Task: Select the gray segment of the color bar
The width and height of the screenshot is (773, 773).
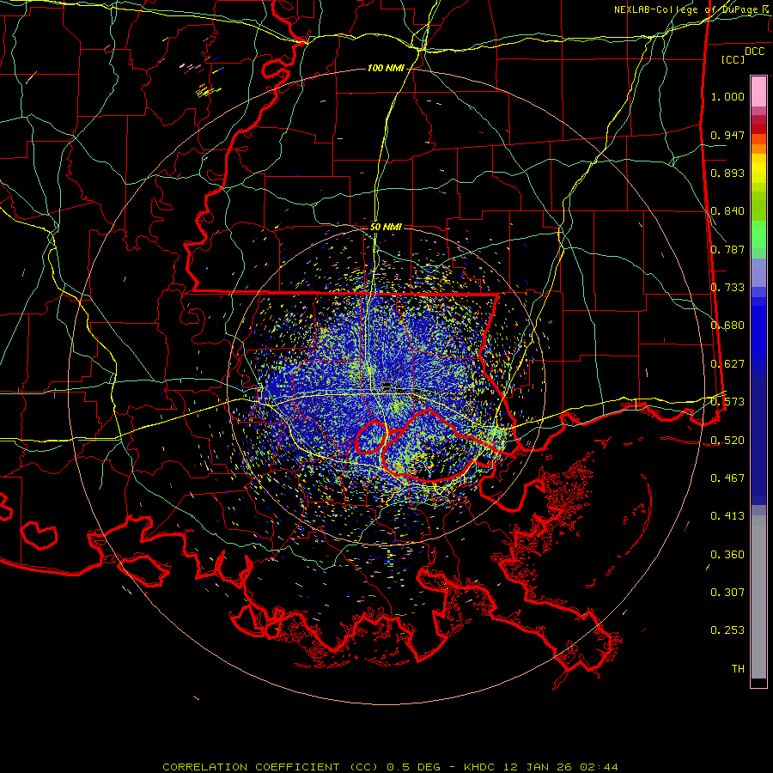Action: point(758,597)
